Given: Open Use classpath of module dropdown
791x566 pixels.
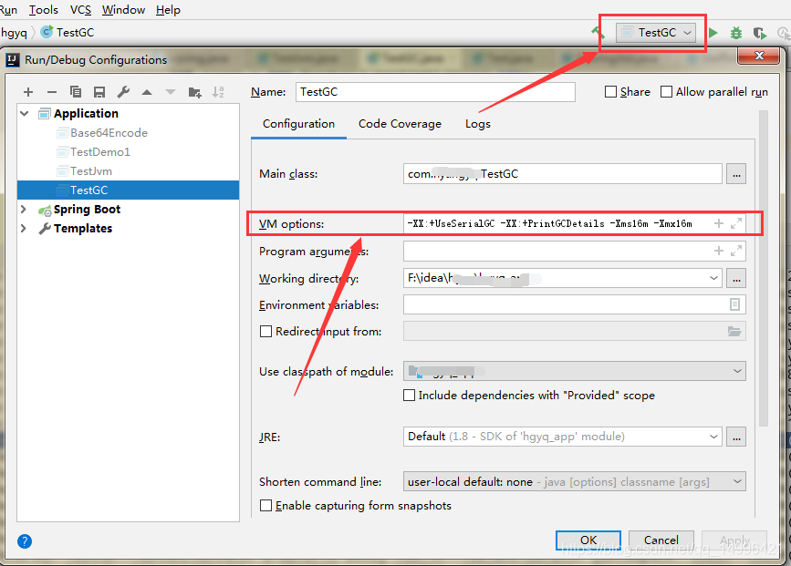Looking at the screenshot, I should (737, 372).
